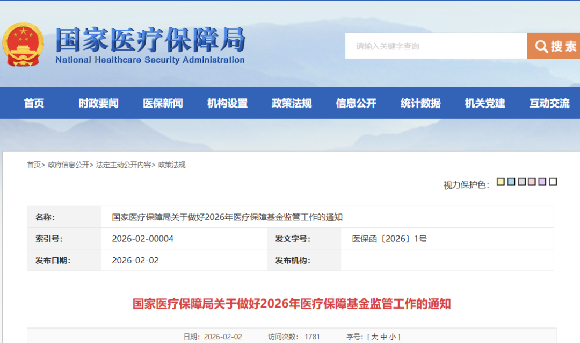Open the 信息公开 navigation tab
This screenshot has width=580, height=343.
(x=356, y=103)
